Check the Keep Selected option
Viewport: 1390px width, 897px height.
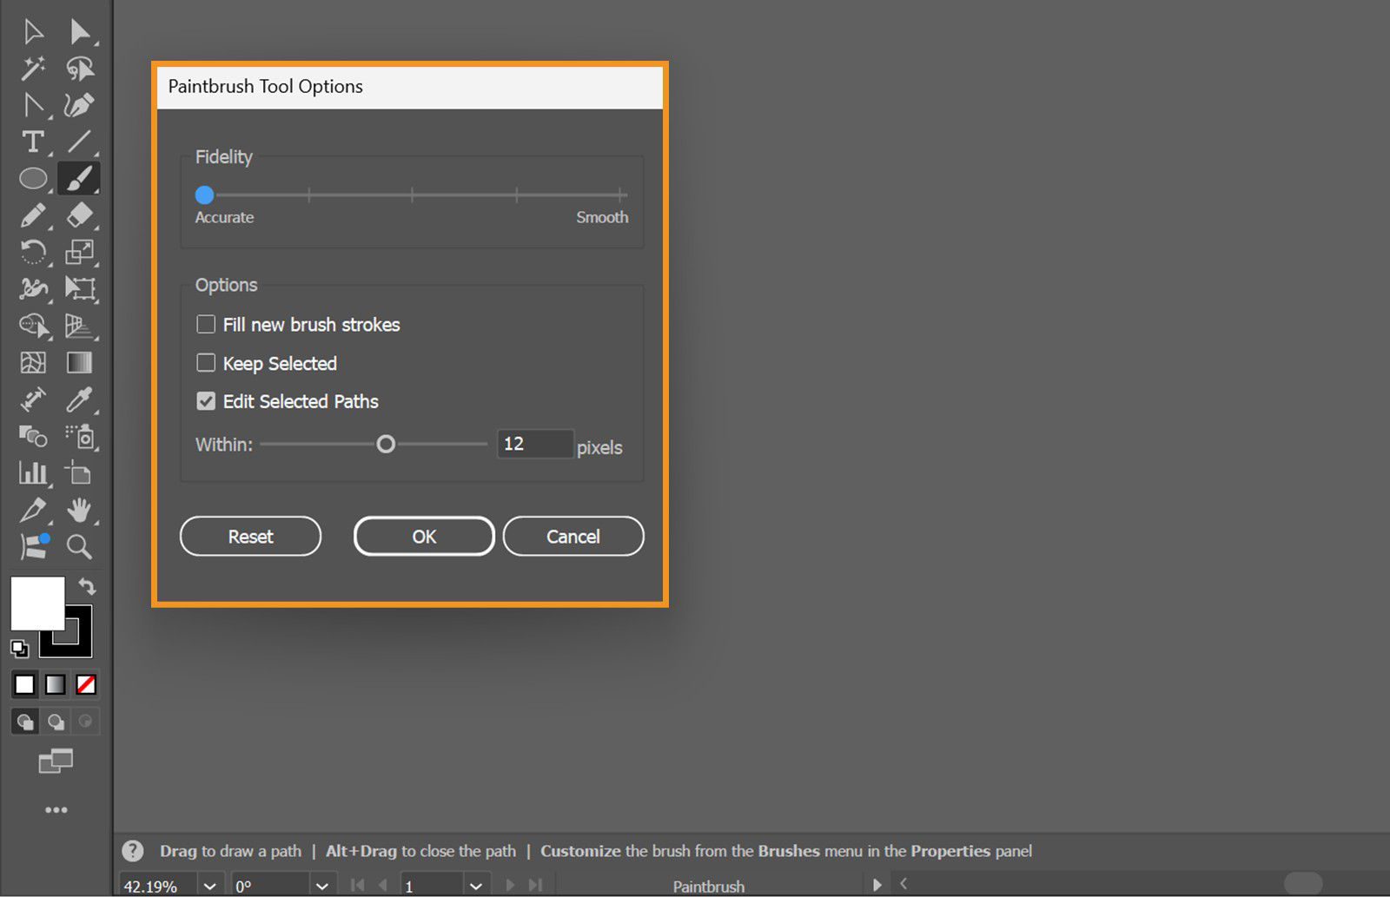pos(206,362)
